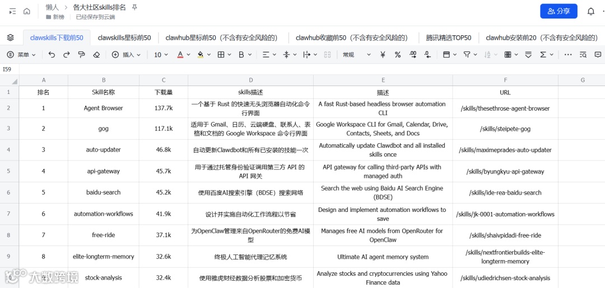Expand the filter dropdown arrow

(x=476, y=55)
